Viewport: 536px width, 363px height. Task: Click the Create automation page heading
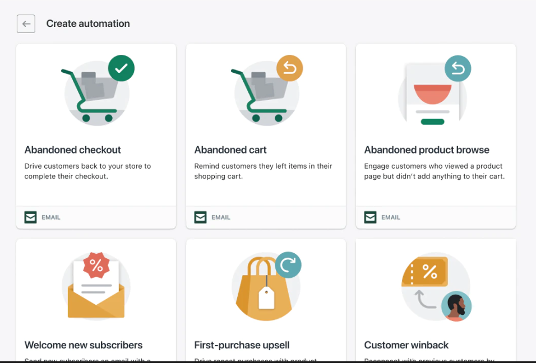click(88, 24)
